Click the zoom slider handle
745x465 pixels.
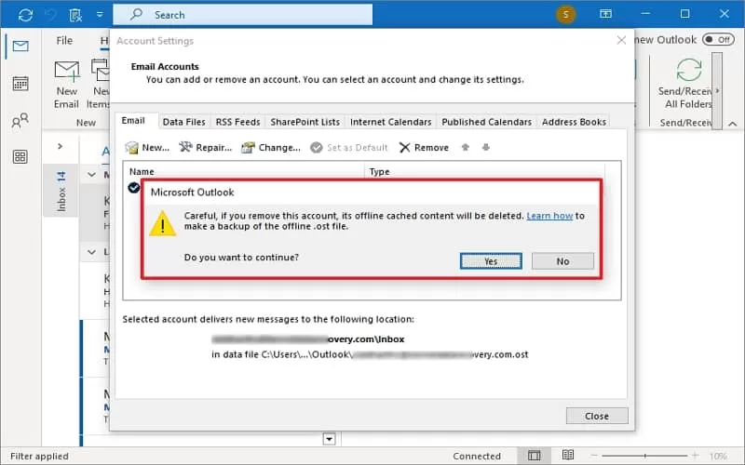point(644,456)
